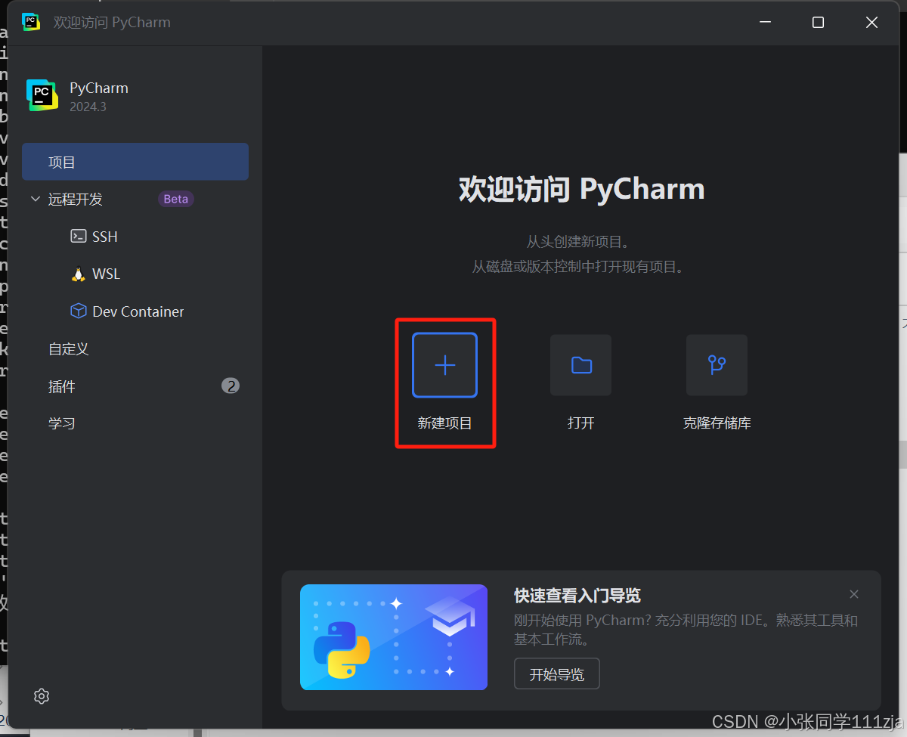Viewport: 907px width, 737px height.
Task: Close the PyCharm welcome window
Action: pyautogui.click(x=871, y=23)
